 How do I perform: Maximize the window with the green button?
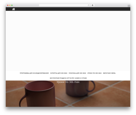coord(12,5)
